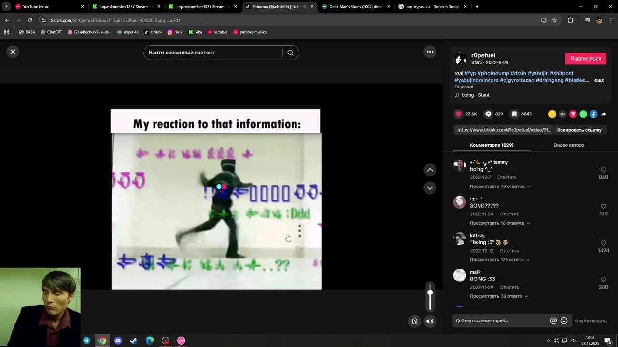Open Steam from the taskbar
618x347 pixels.
point(134,341)
